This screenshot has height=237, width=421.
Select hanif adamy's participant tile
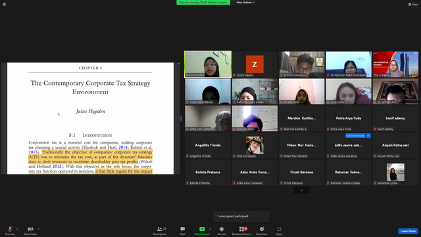[395, 118]
